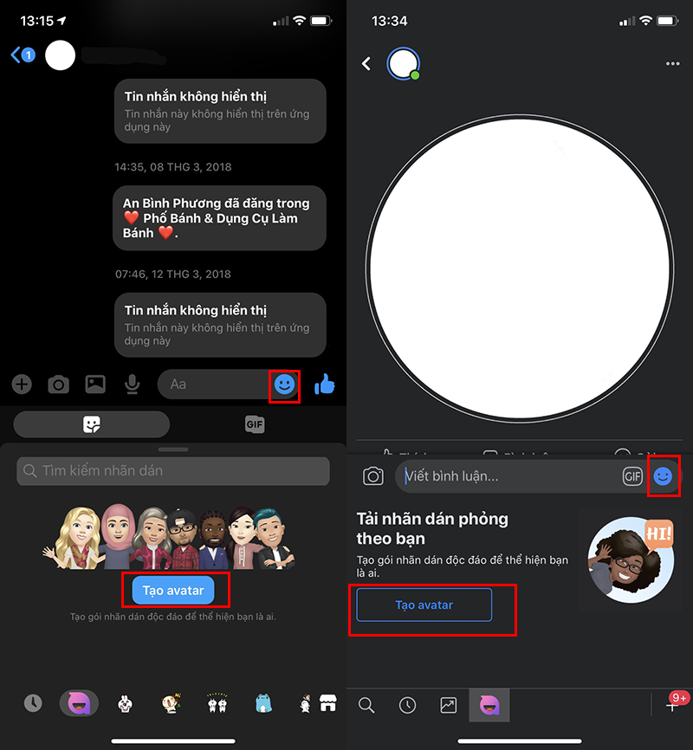Image resolution: width=693 pixels, height=750 pixels.
Task: Go back using the arrow with badge 1
Action: (x=22, y=55)
